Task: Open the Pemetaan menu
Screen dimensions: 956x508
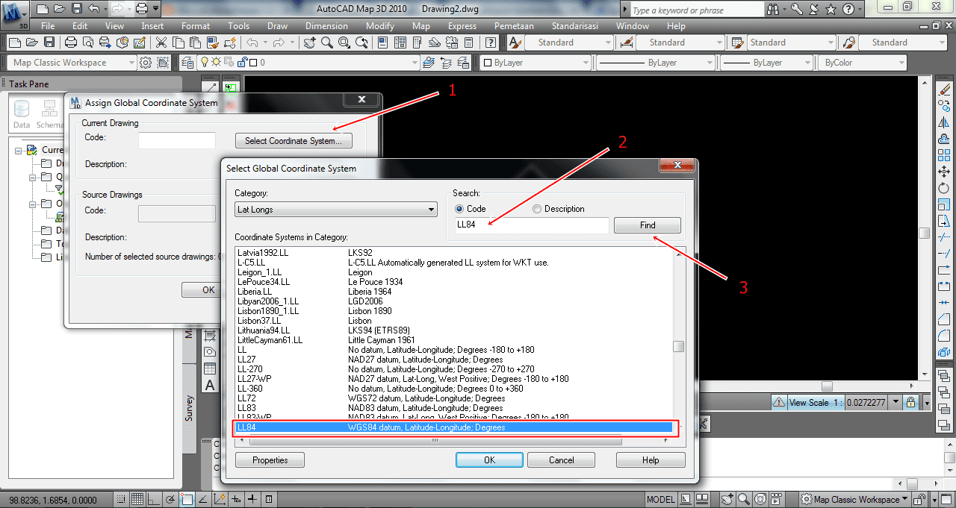Action: pos(515,26)
